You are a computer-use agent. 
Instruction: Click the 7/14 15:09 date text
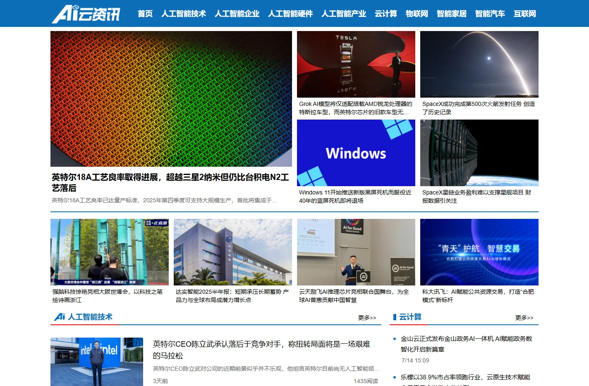(x=415, y=360)
